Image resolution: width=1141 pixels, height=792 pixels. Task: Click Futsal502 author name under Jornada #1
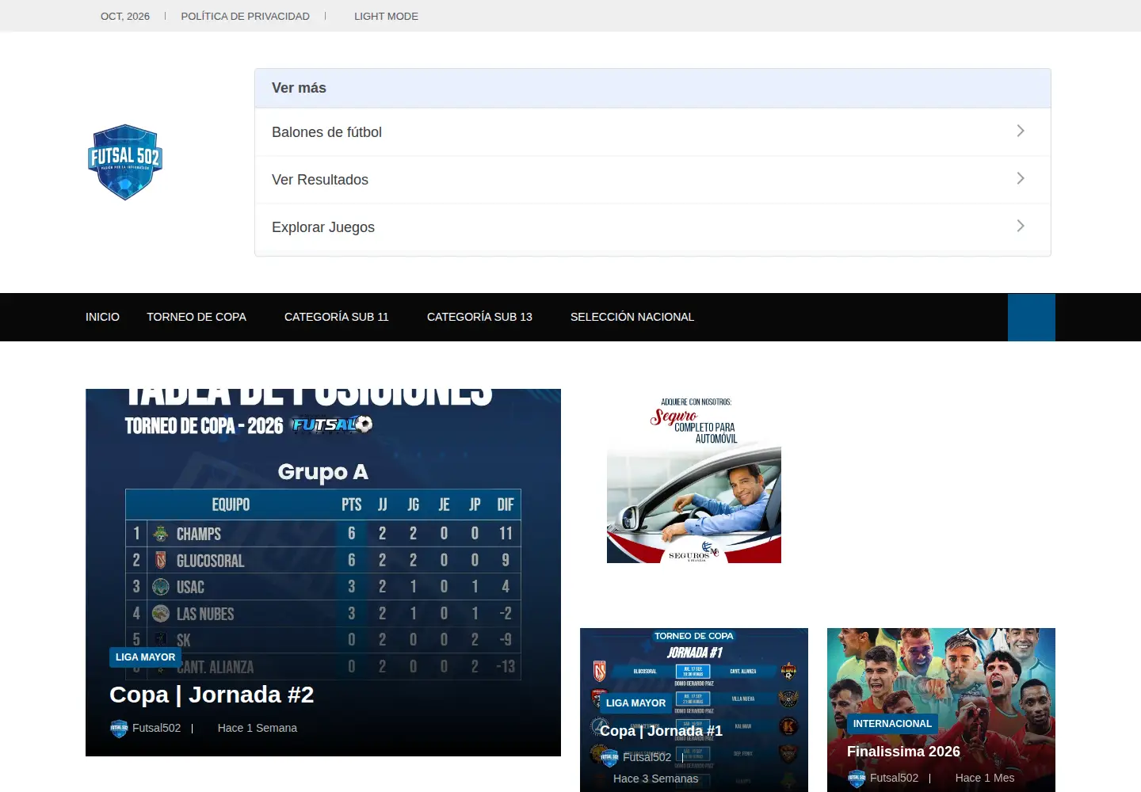tap(647, 757)
